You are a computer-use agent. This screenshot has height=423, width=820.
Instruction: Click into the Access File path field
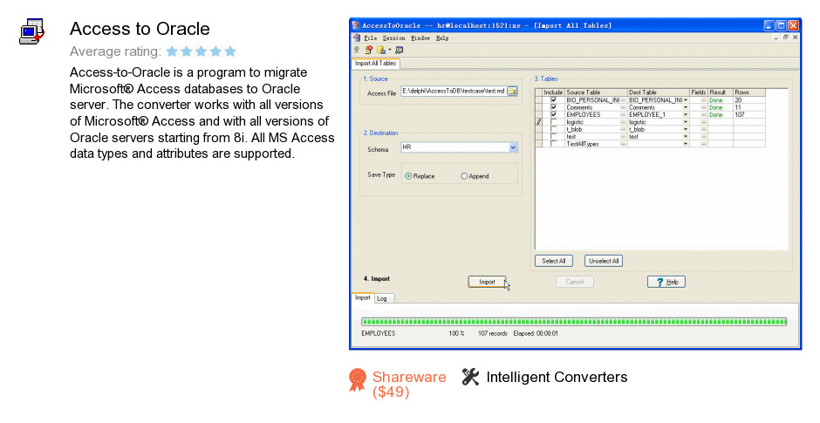454,91
